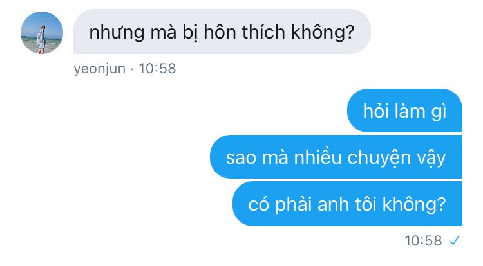This screenshot has height=266, width=483.
Task: Click the word 'nhiều' in the middle blue bubble
Action: 318,157
